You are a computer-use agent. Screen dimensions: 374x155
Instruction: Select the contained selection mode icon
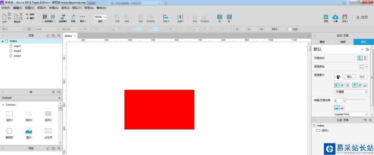53,17
